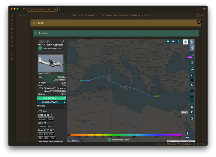Set playback speed to 40x
This screenshot has height=157, width=216.
[52, 138]
